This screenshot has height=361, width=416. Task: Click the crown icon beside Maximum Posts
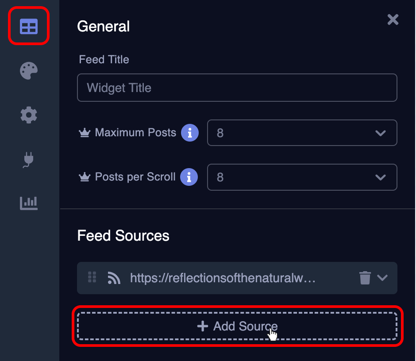pyautogui.click(x=85, y=133)
